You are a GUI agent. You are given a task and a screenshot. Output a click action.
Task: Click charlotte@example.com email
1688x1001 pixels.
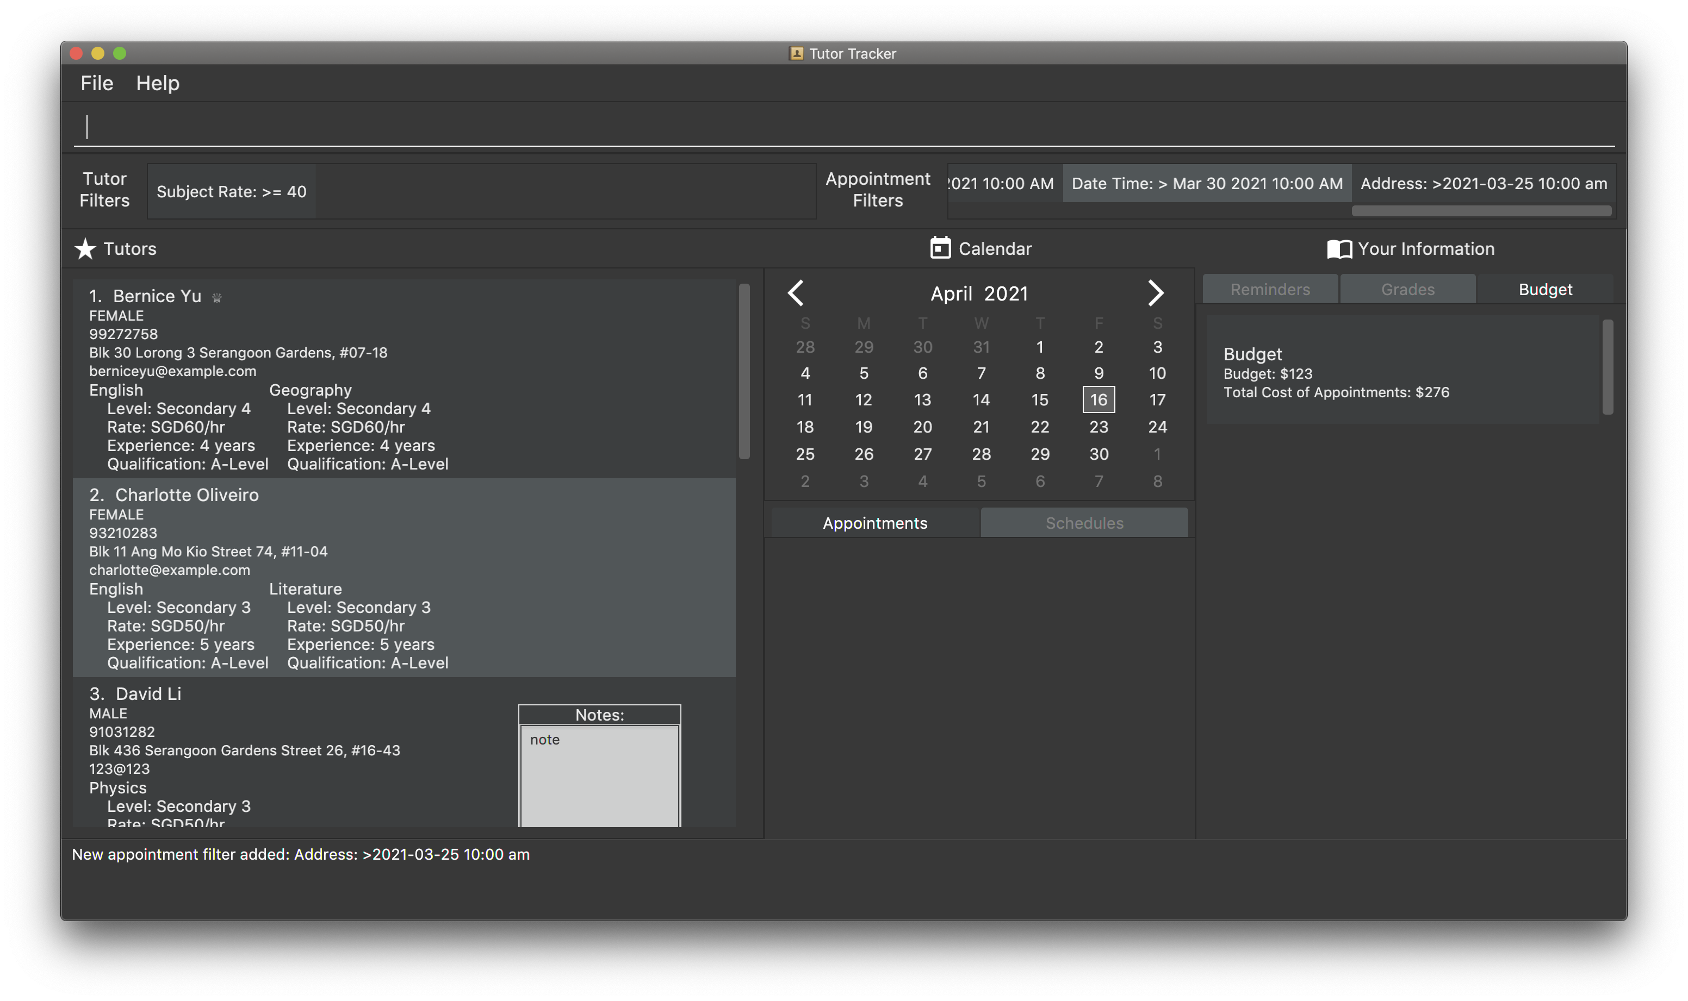tap(170, 570)
